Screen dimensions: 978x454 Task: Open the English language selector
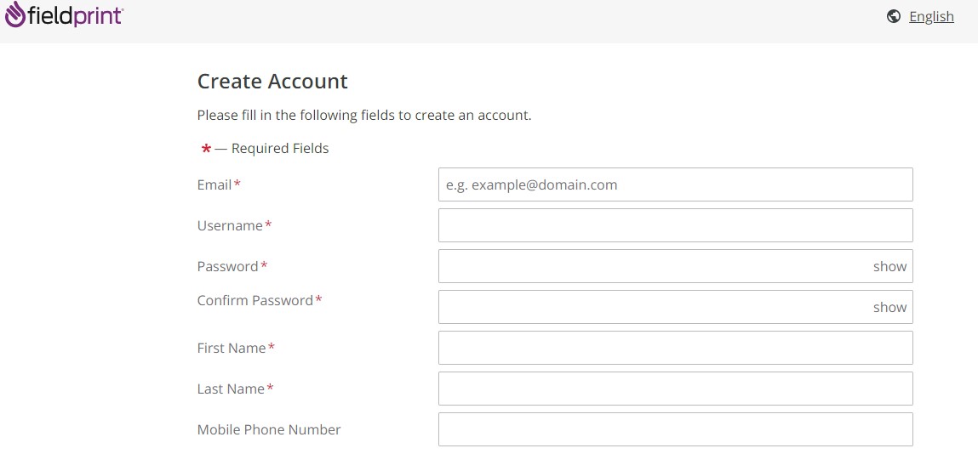tap(931, 17)
